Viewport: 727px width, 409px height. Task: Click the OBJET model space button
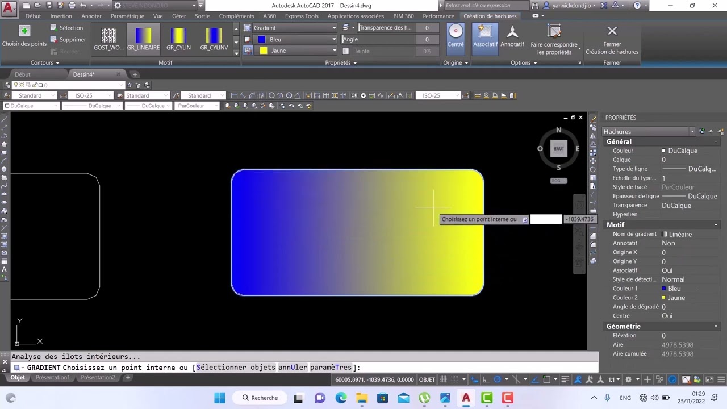427,379
